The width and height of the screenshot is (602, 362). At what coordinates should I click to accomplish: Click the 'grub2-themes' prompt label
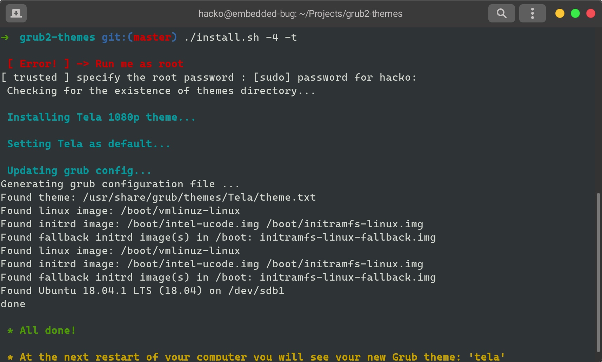pyautogui.click(x=57, y=37)
